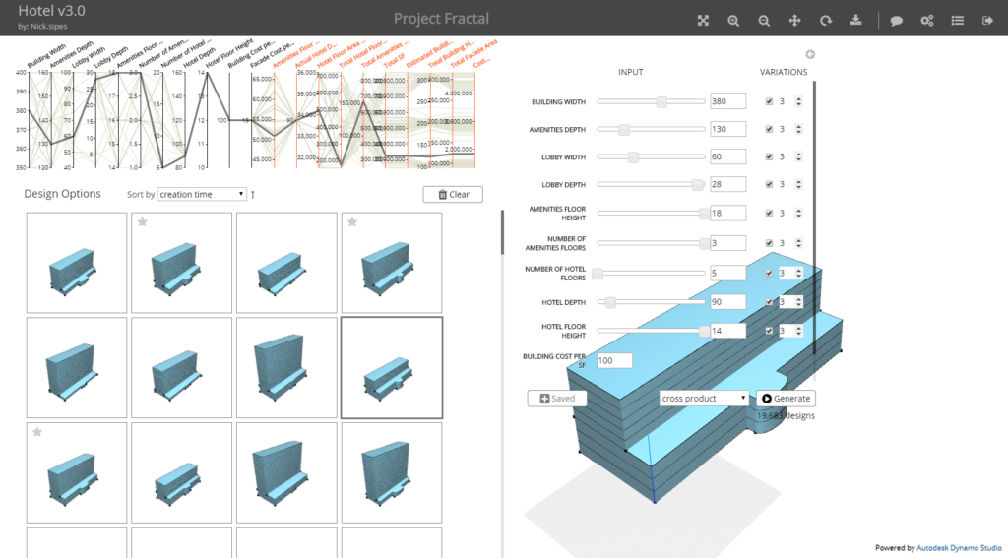Click the Project Fractal title
1008x558 pixels.
(441, 19)
